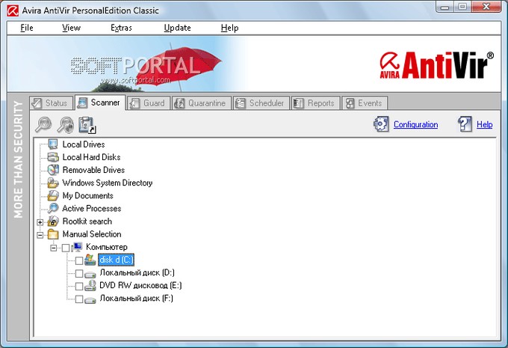Select the Local Hard Disks profile text
Screen dimensions: 508x348
(91, 157)
